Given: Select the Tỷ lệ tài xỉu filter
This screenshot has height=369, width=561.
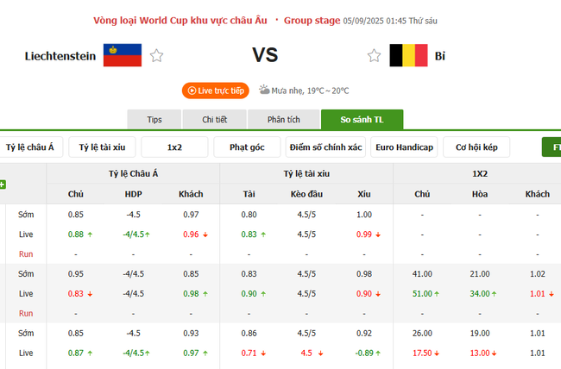Looking at the screenshot, I should point(102,147).
